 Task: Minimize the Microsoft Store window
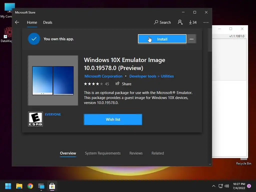[183, 12]
